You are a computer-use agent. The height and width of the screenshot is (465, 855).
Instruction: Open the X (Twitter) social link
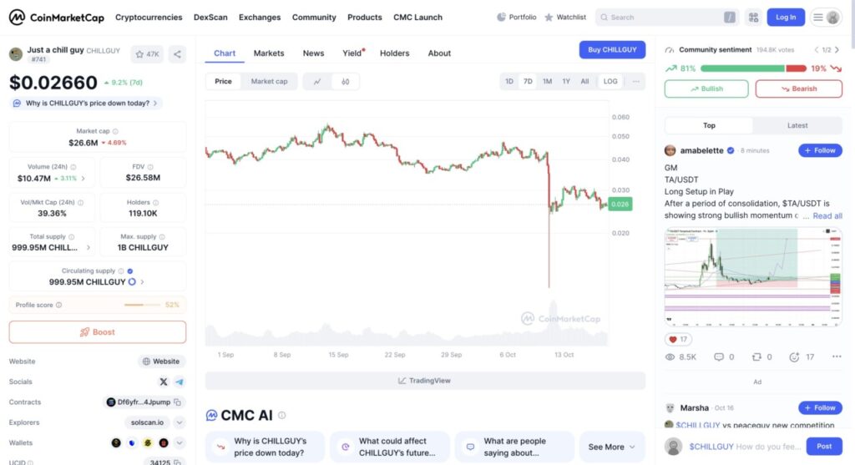point(164,382)
